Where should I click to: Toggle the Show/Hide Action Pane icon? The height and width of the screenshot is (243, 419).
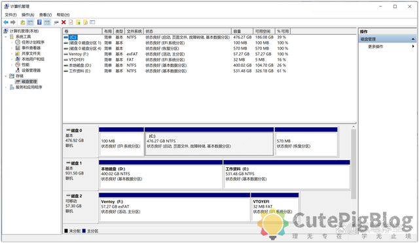tap(47, 22)
